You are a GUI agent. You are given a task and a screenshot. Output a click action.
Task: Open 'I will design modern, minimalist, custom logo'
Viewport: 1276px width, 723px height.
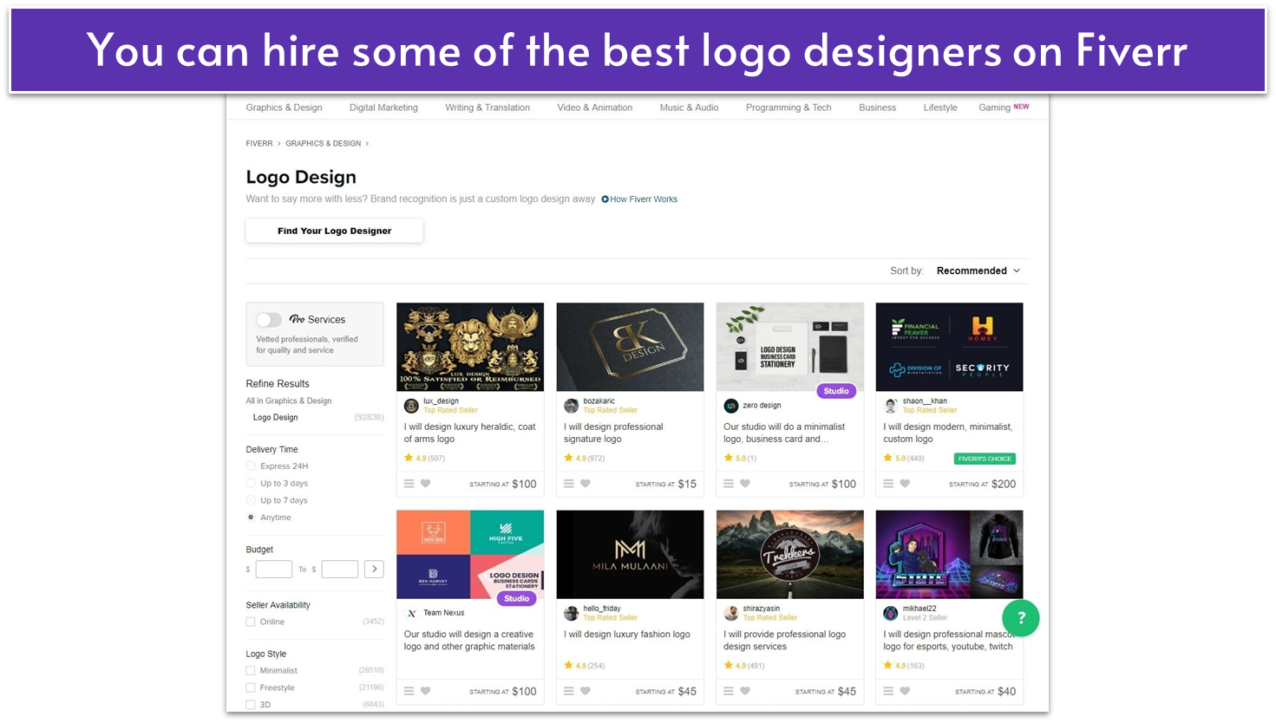pyautogui.click(x=947, y=433)
